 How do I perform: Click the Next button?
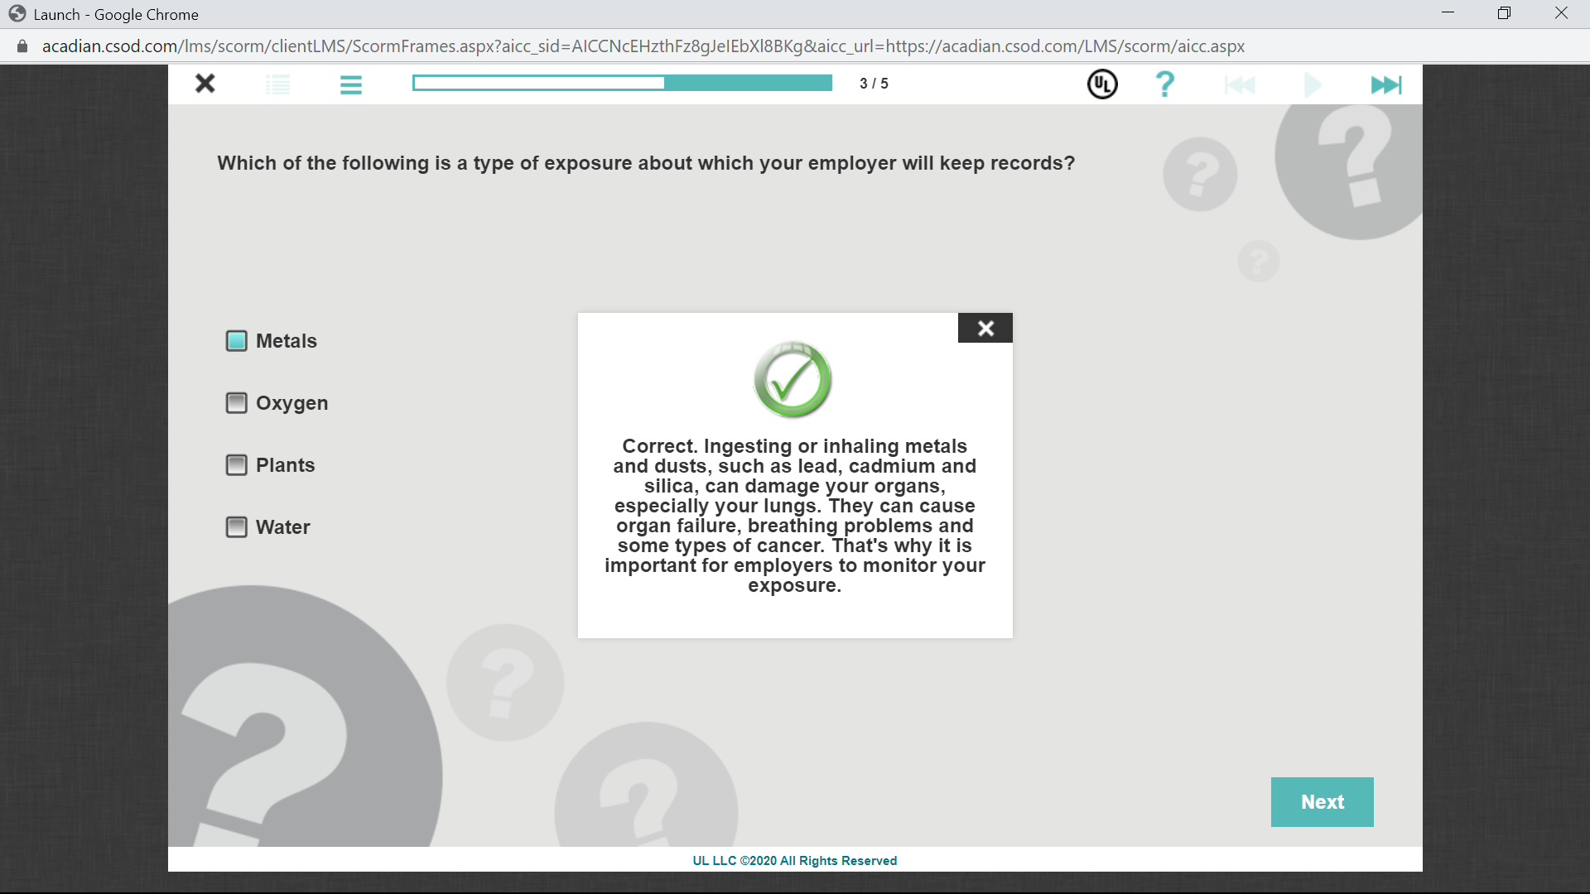click(x=1322, y=802)
